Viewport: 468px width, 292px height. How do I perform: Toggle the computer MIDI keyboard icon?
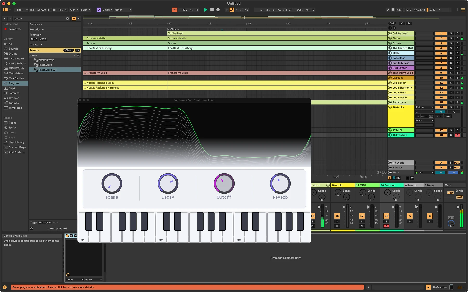pos(393,10)
